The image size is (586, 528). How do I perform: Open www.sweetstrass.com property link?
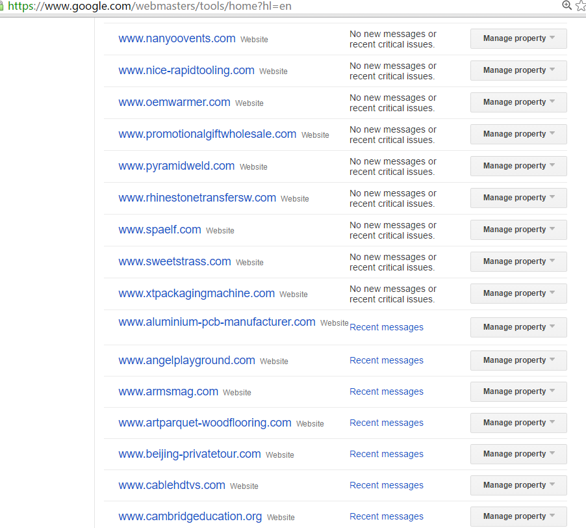click(175, 261)
